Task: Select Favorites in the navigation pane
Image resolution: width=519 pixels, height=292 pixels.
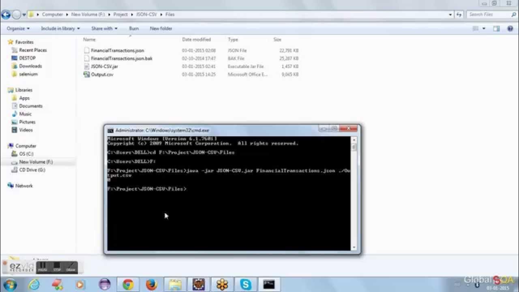Action: point(24,42)
